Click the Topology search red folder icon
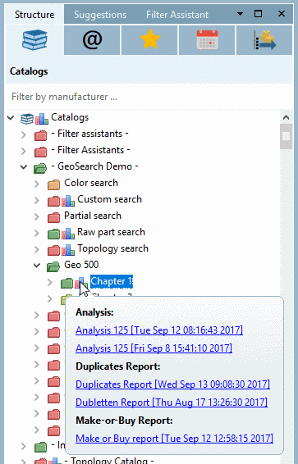Image resolution: width=298 pixels, height=464 pixels. [53, 250]
